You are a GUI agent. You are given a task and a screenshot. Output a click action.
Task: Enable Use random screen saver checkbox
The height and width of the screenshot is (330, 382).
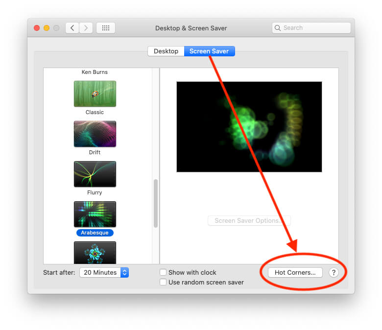[163, 282]
